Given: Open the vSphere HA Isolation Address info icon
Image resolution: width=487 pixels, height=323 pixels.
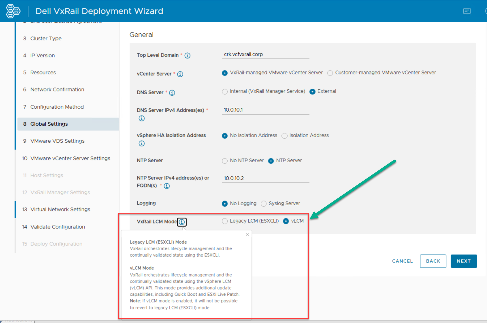Looking at the screenshot, I should pos(141,143).
